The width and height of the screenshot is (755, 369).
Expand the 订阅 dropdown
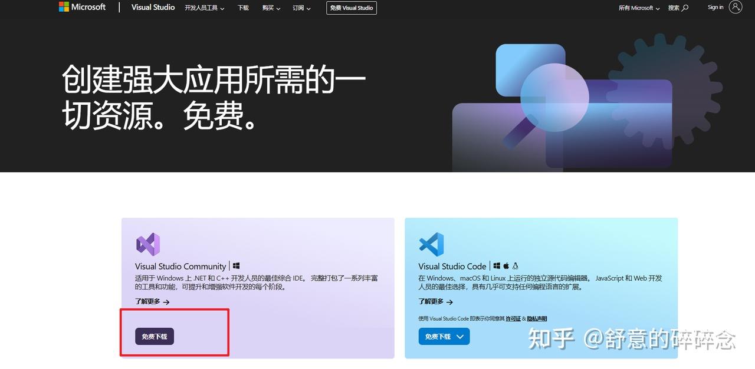click(301, 8)
